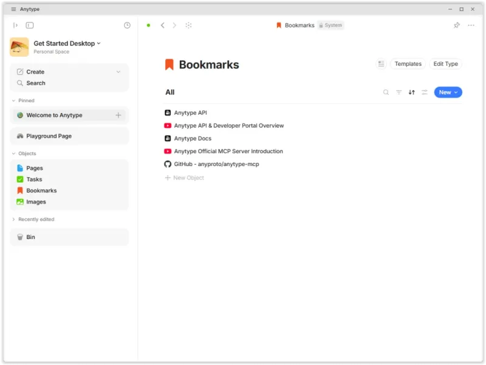Click the search icon in All view
Viewport: 486px width, 365px height.
386,92
